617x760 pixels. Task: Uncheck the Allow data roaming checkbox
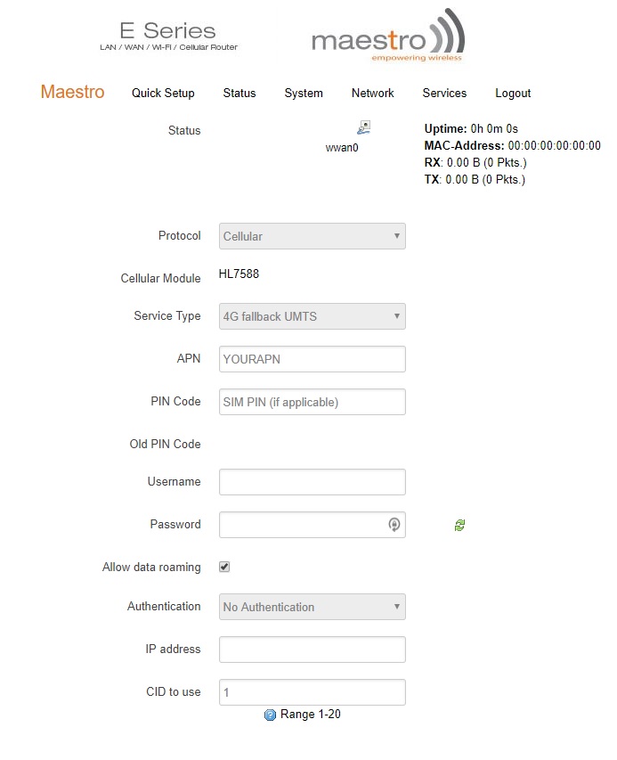pyautogui.click(x=224, y=567)
